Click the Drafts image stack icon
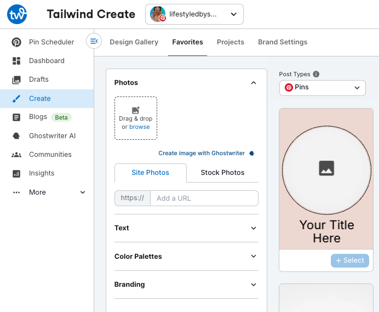The height and width of the screenshot is (312, 379). 16,80
